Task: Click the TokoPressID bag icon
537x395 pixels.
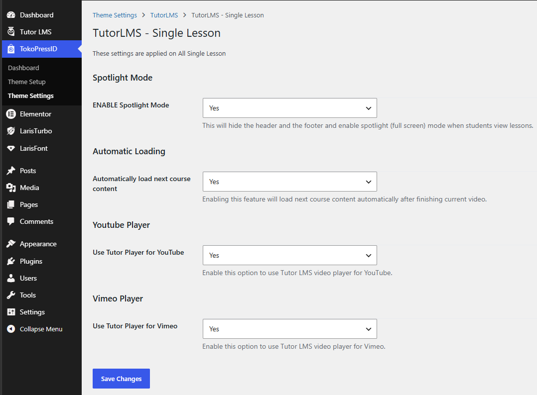Action: [x=11, y=49]
